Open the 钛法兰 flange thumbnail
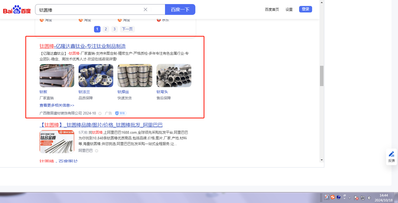 [96, 76]
